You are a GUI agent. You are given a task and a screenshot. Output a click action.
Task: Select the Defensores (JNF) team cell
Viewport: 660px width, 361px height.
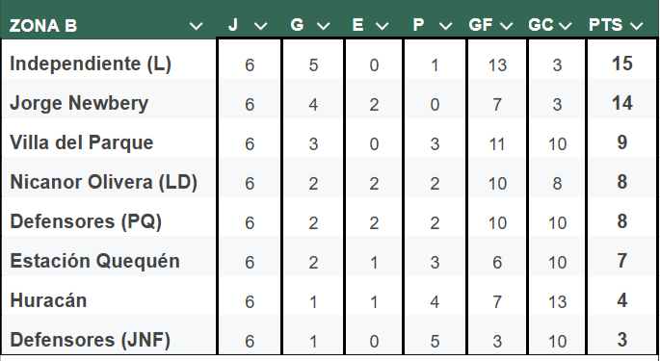[x=90, y=340]
